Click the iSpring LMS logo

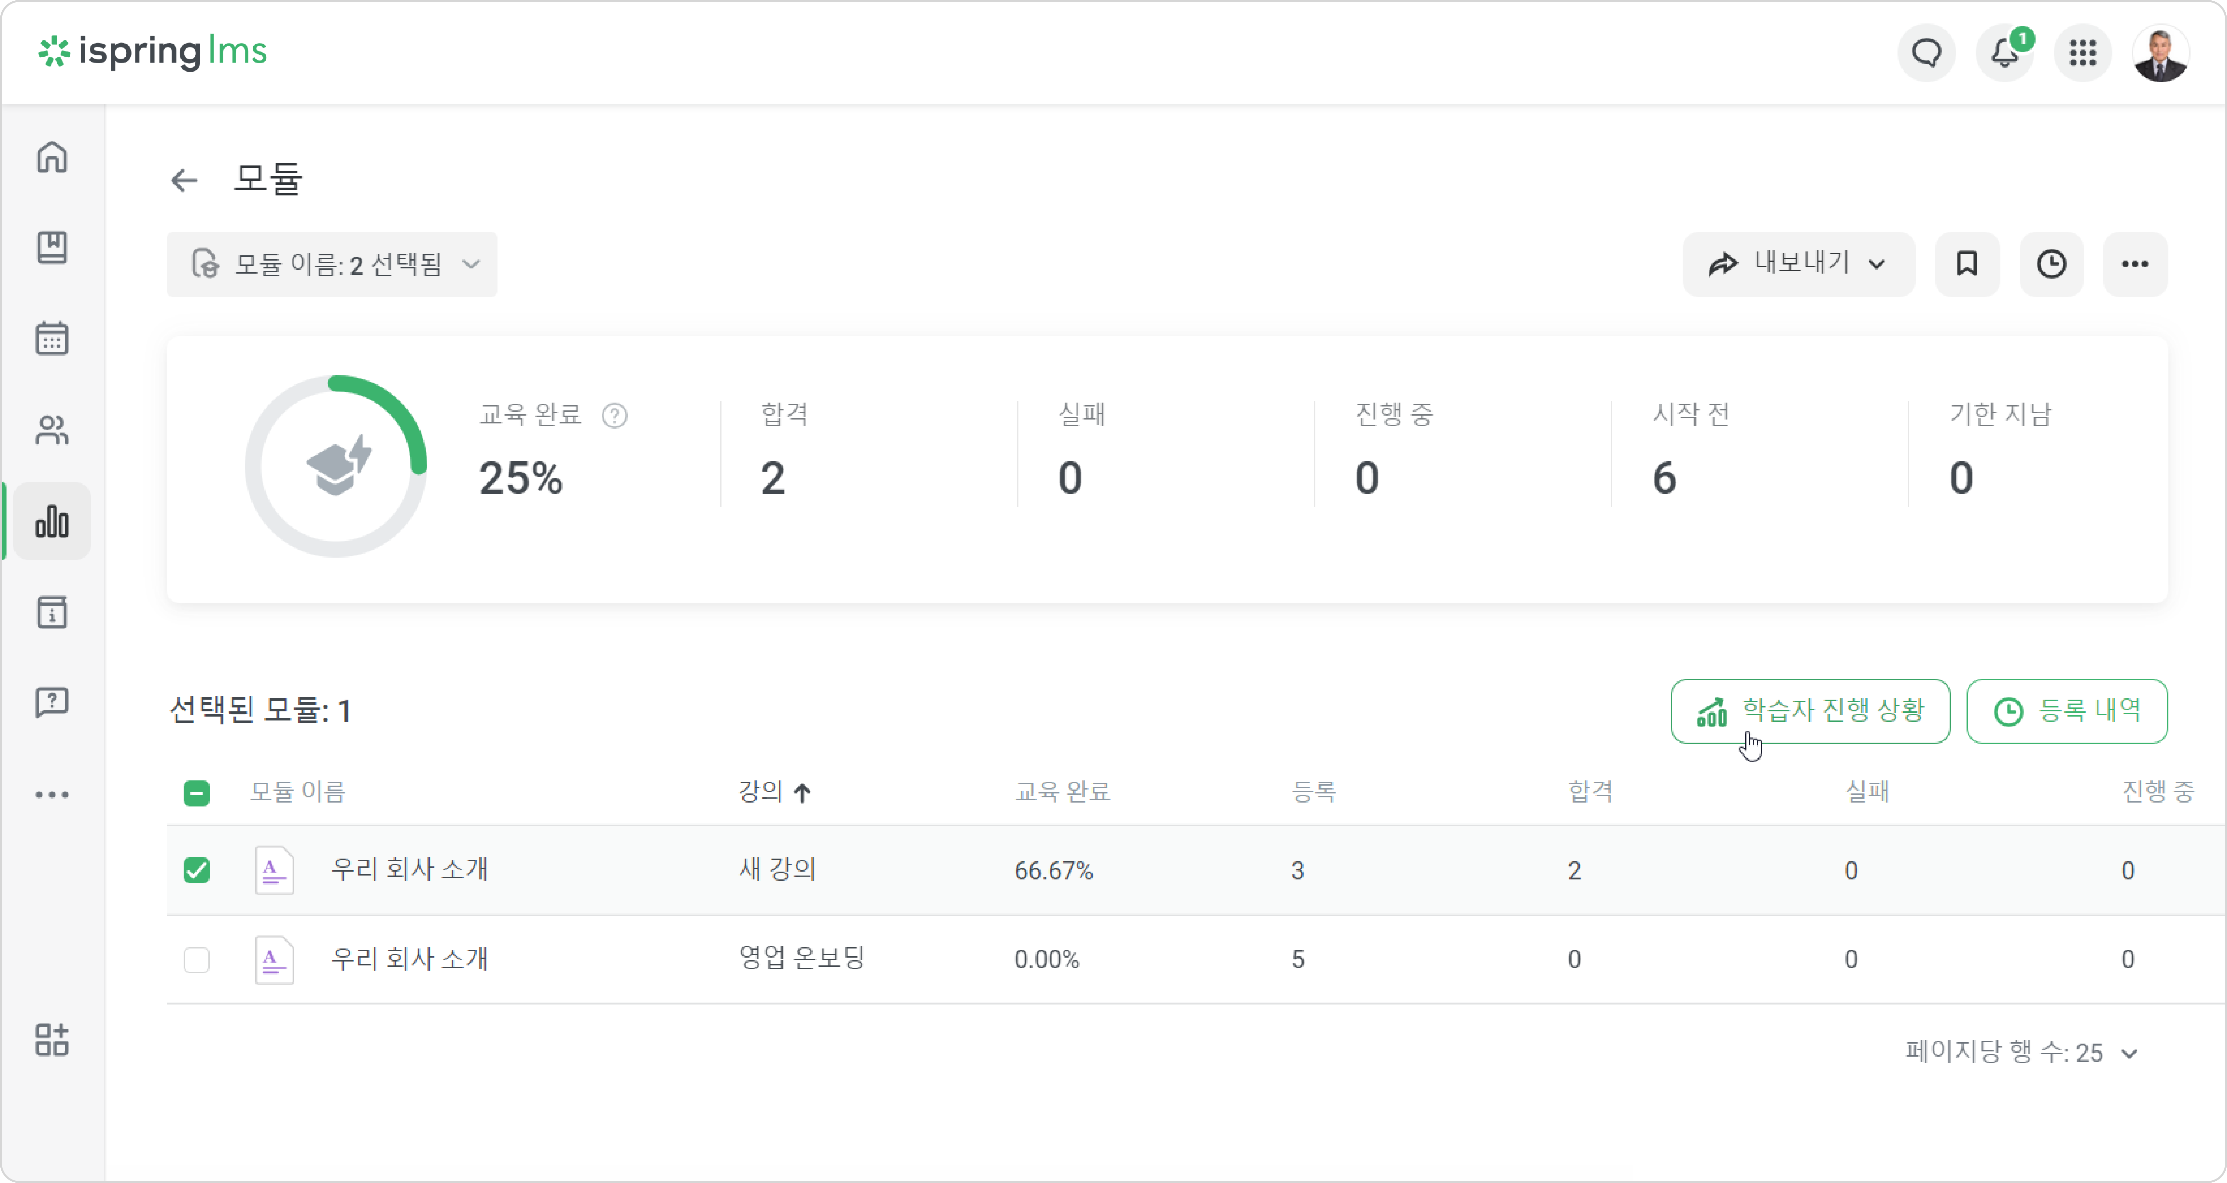pos(152,52)
